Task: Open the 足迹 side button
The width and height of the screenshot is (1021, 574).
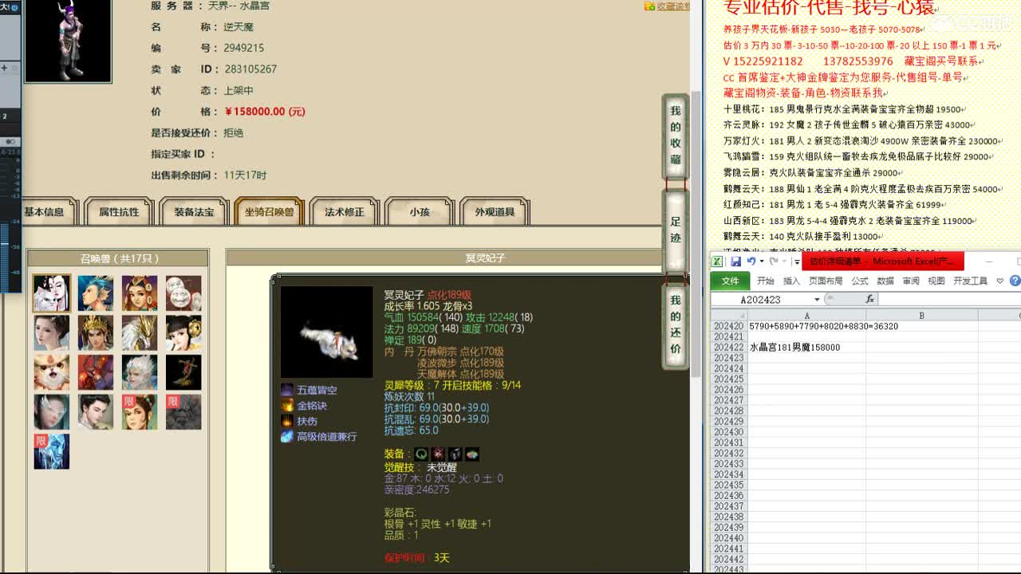Action: coord(676,230)
